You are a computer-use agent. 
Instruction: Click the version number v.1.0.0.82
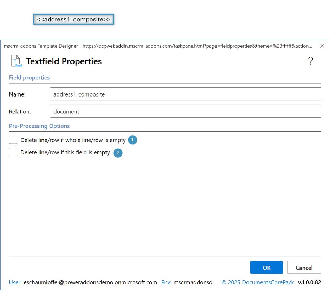pyautogui.click(x=309, y=282)
